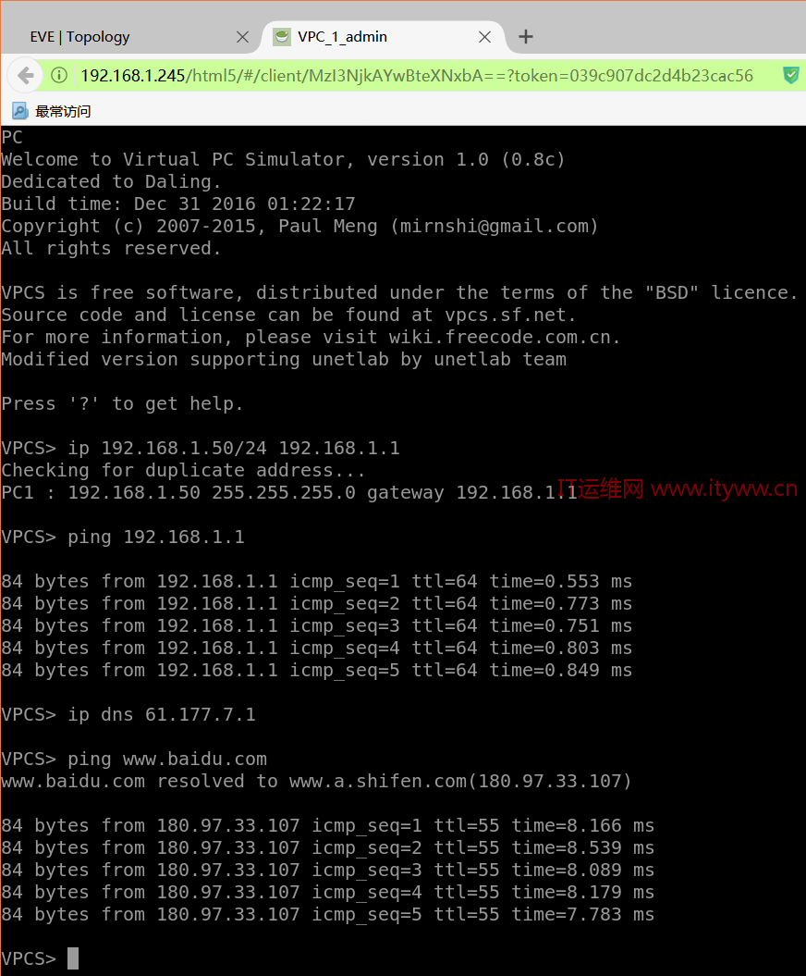Click 'ping 192.168.1.1' command line

[123, 537]
